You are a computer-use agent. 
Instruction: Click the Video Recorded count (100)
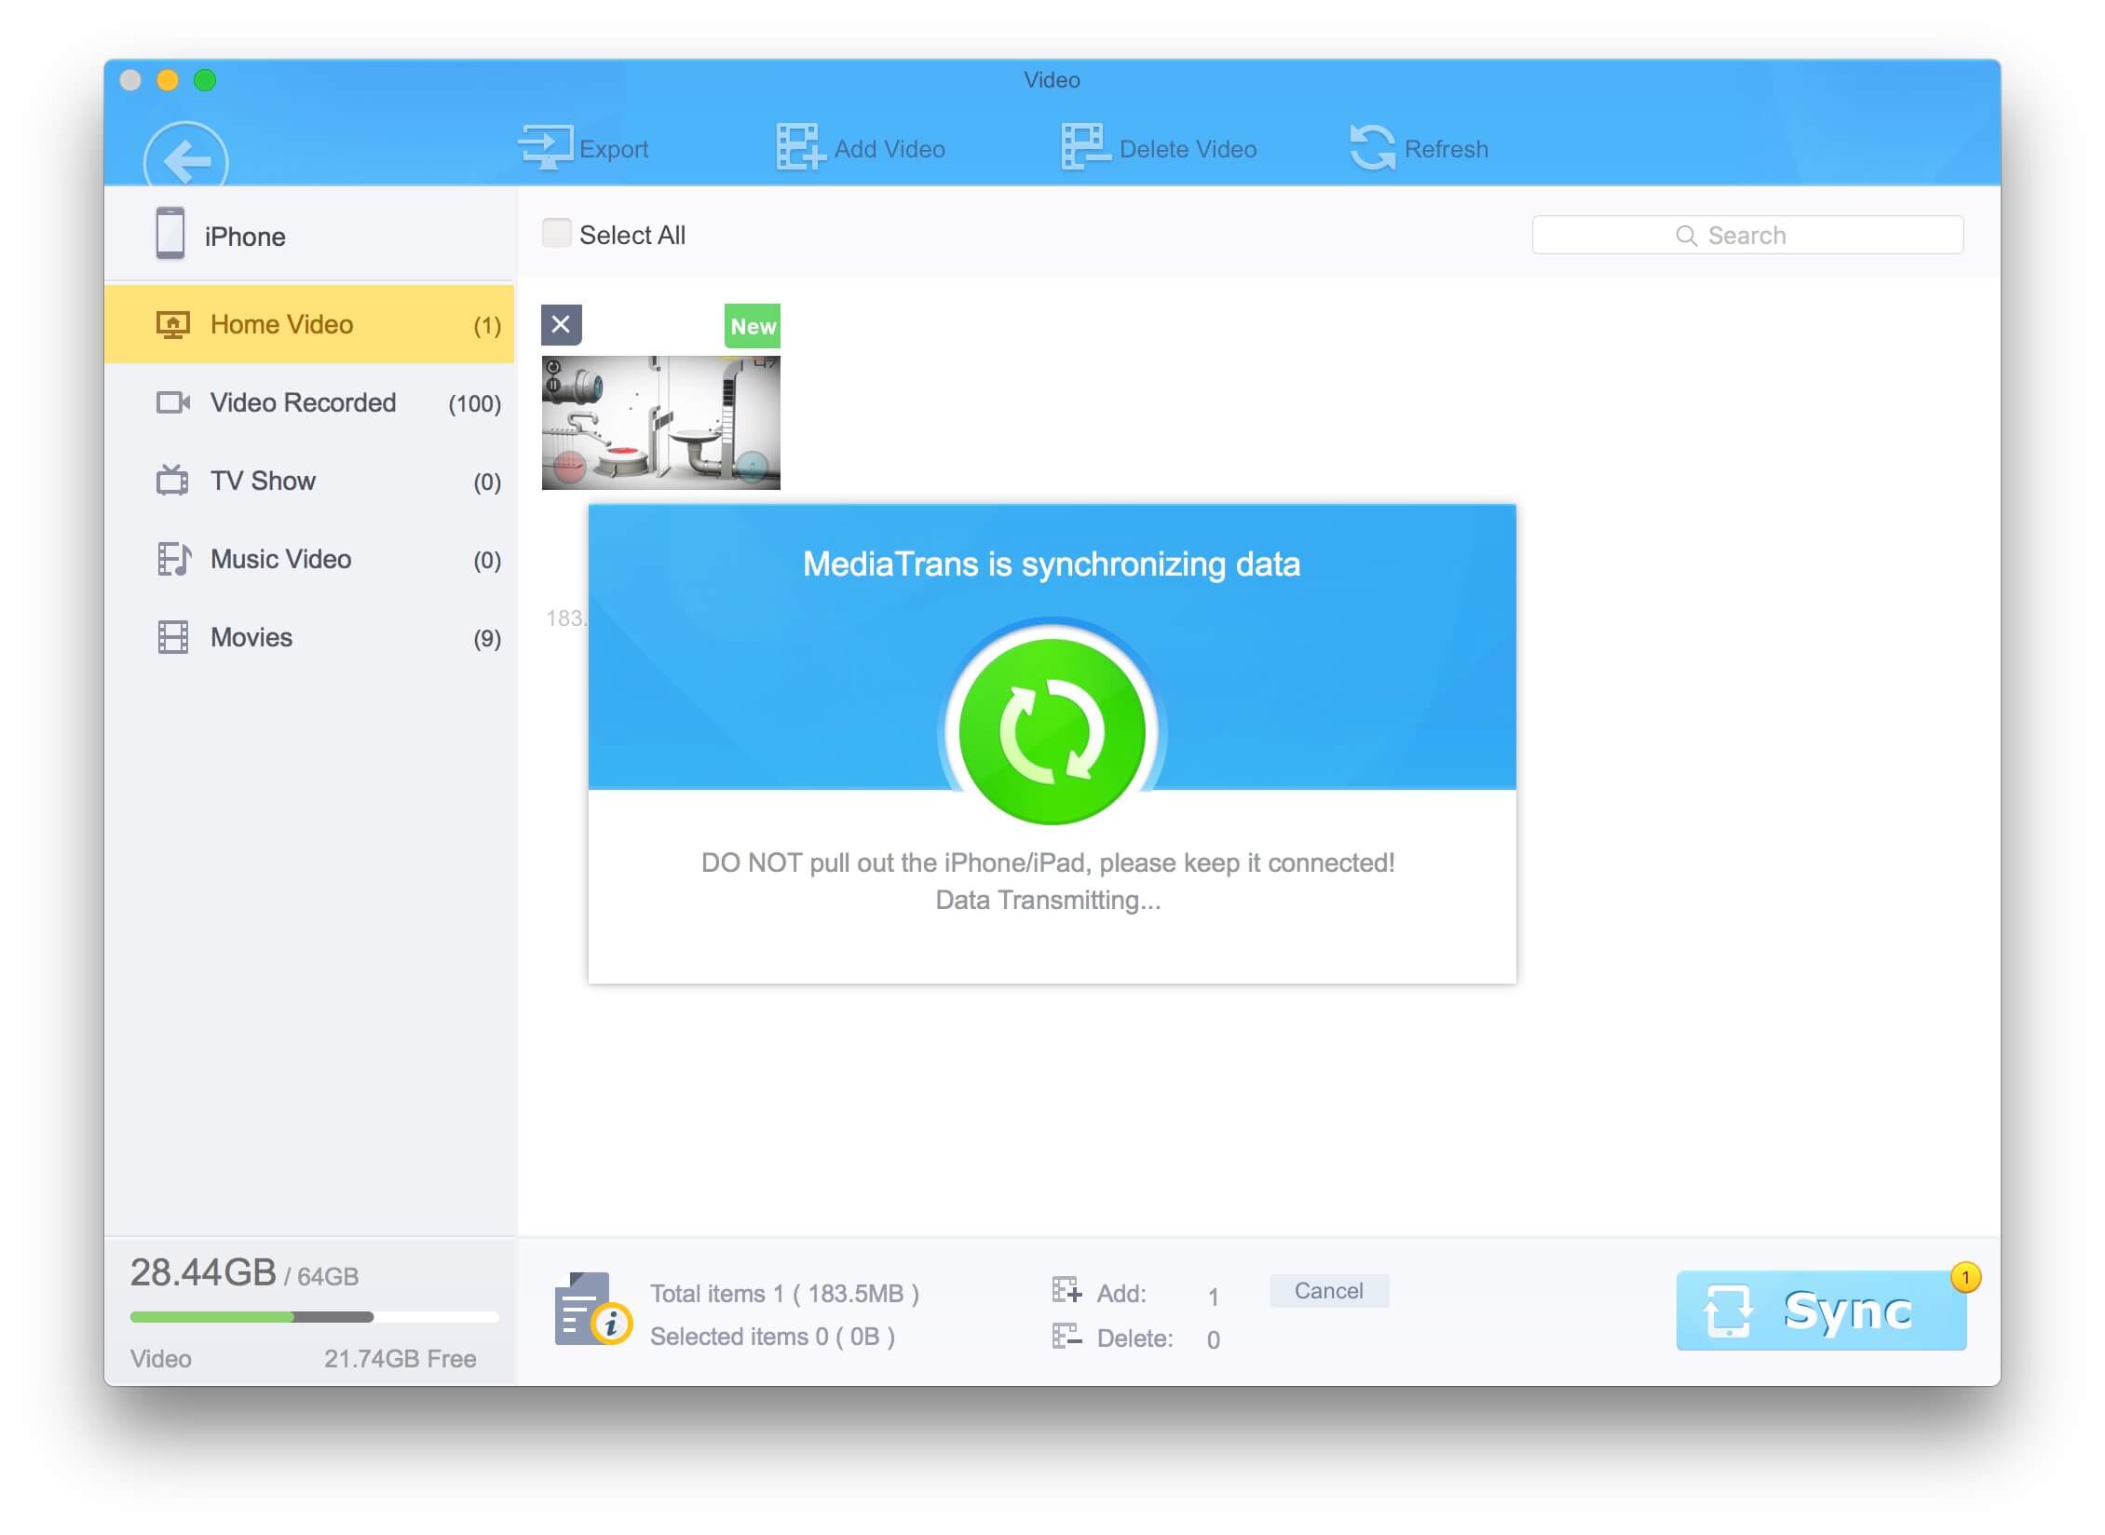coord(474,403)
